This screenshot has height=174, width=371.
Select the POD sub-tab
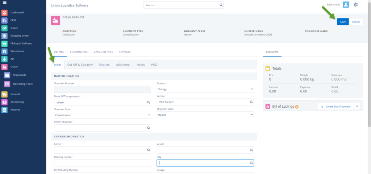(154, 65)
